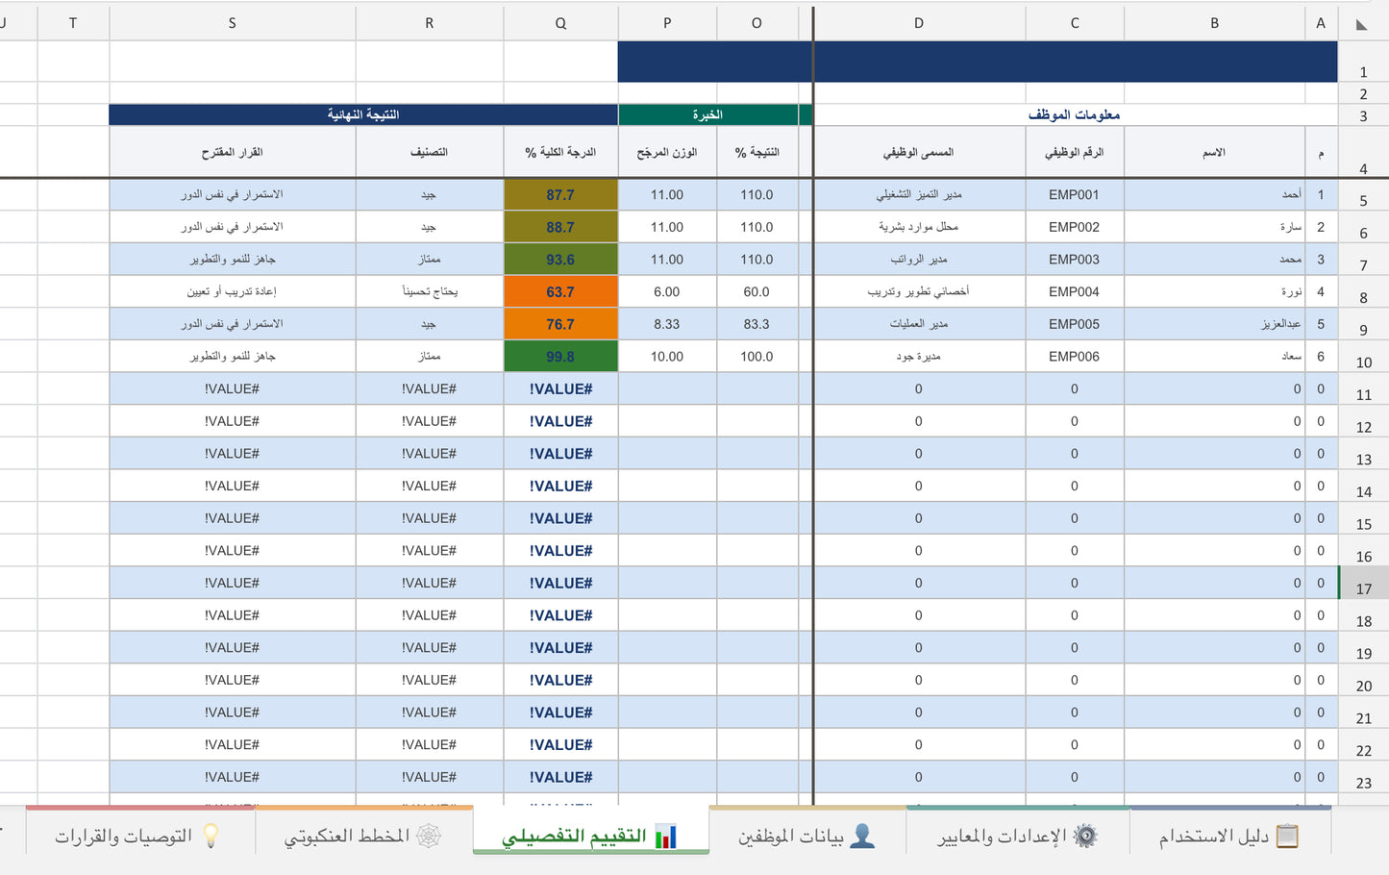The height and width of the screenshot is (875, 1389).
Task: Click the النتيجة النهائية section header
Action: point(363,114)
